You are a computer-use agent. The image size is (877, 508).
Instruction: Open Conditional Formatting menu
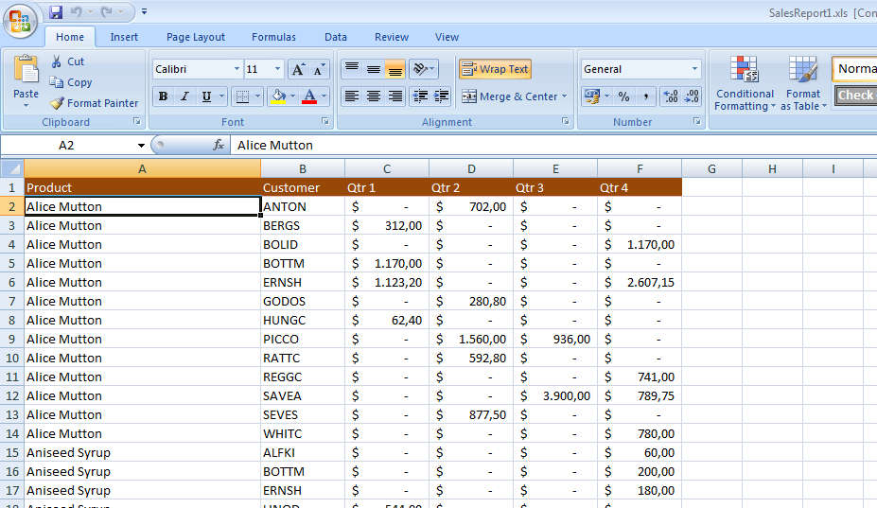click(x=745, y=83)
